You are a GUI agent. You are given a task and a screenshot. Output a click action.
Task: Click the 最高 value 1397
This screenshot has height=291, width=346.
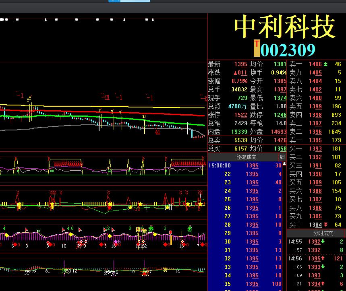[x=280, y=89]
